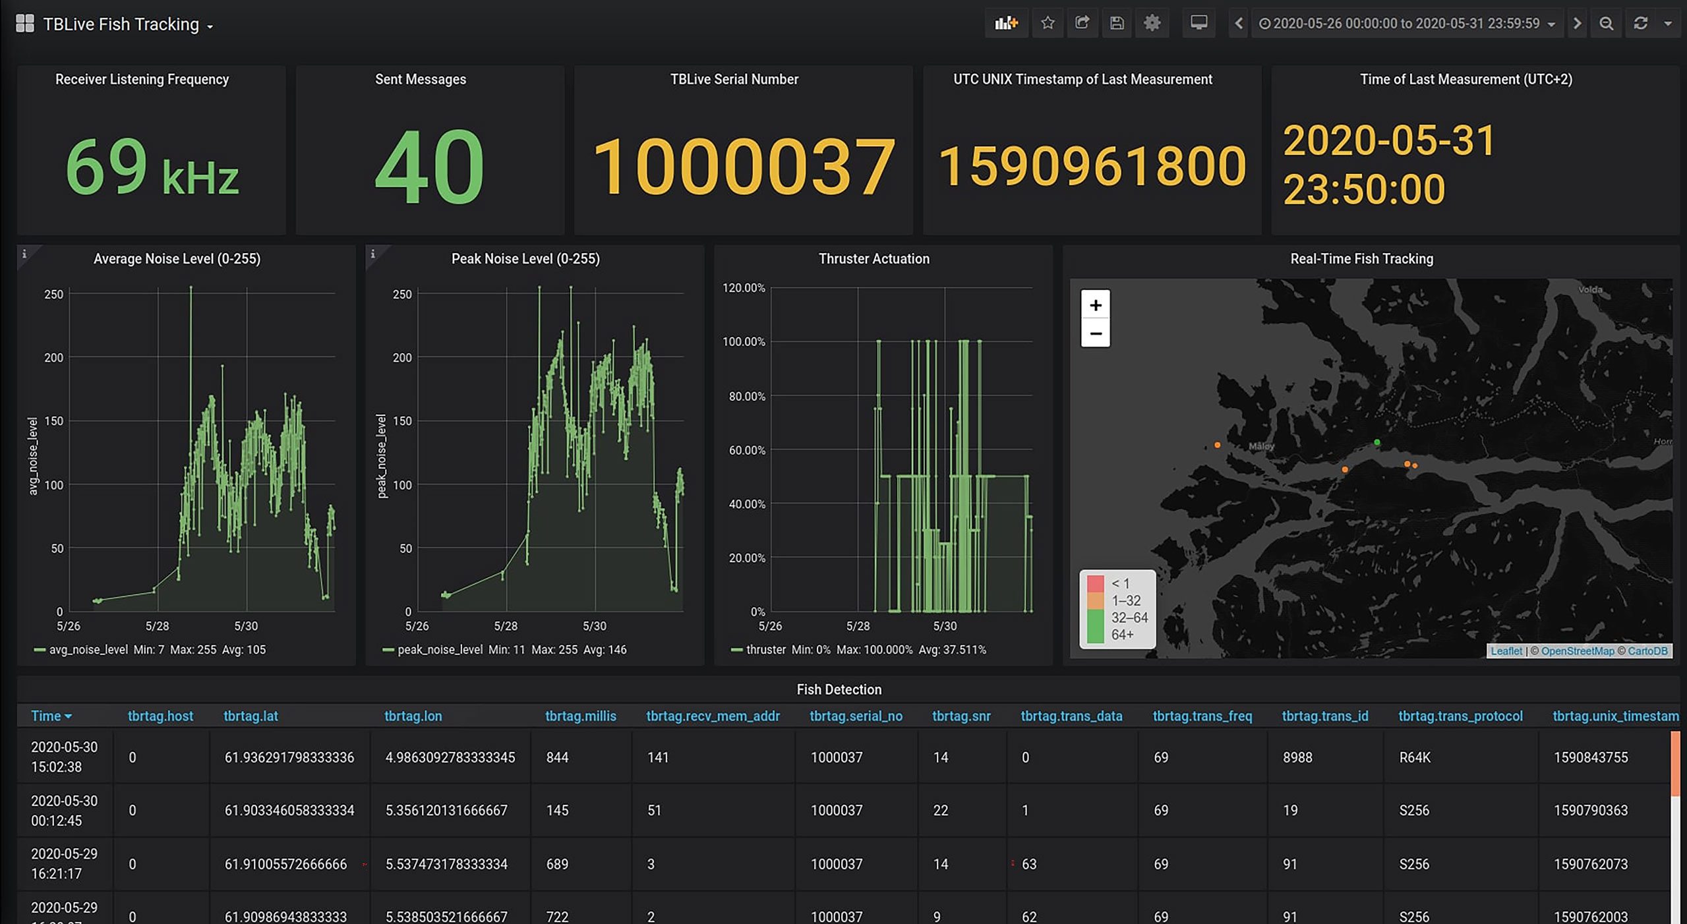This screenshot has height=924, width=1687.
Task: Sort table by tbrtag.snr column
Action: (961, 716)
